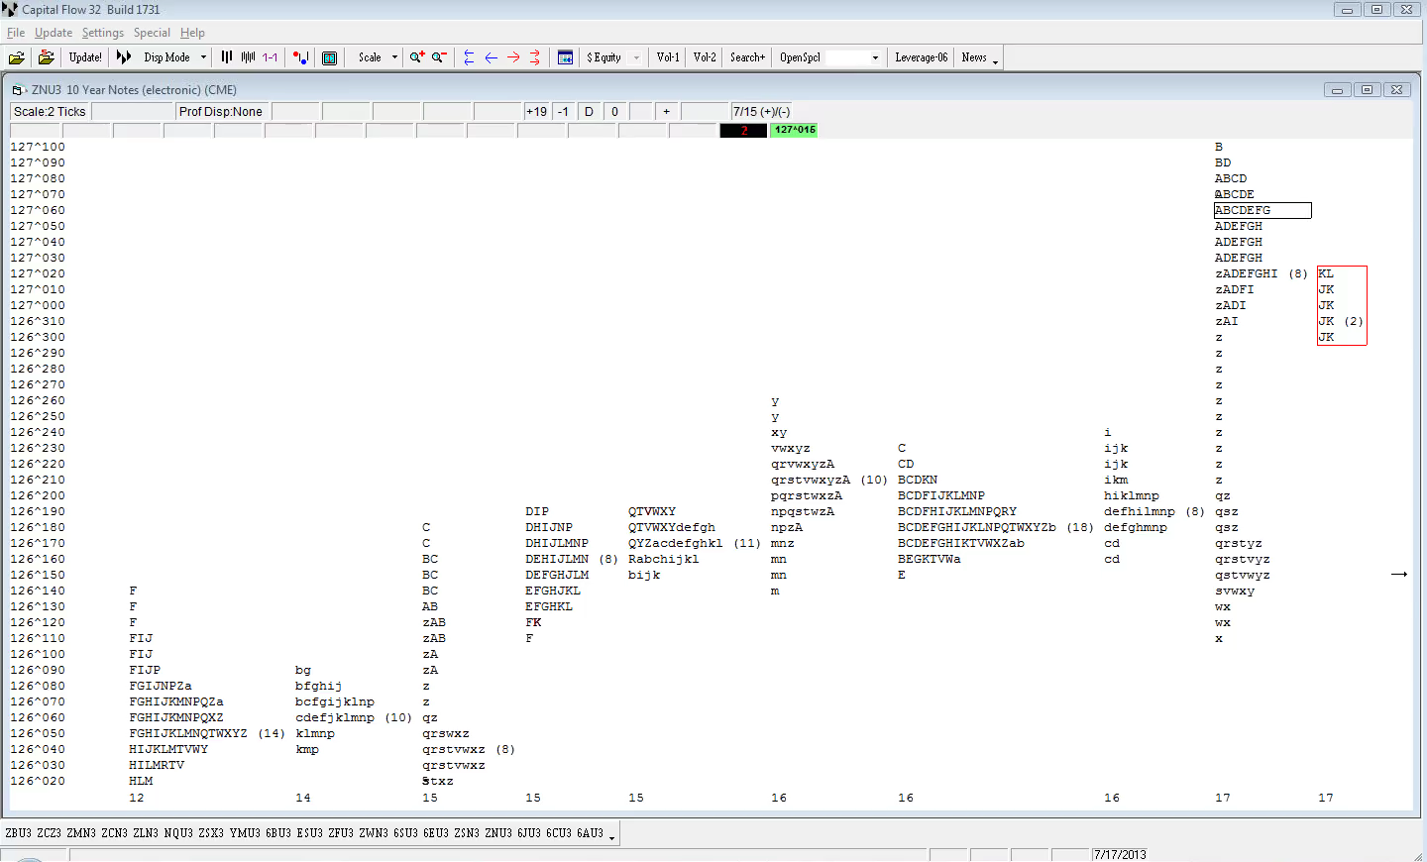Toggle the Vol-1 toolbar option

tap(668, 57)
